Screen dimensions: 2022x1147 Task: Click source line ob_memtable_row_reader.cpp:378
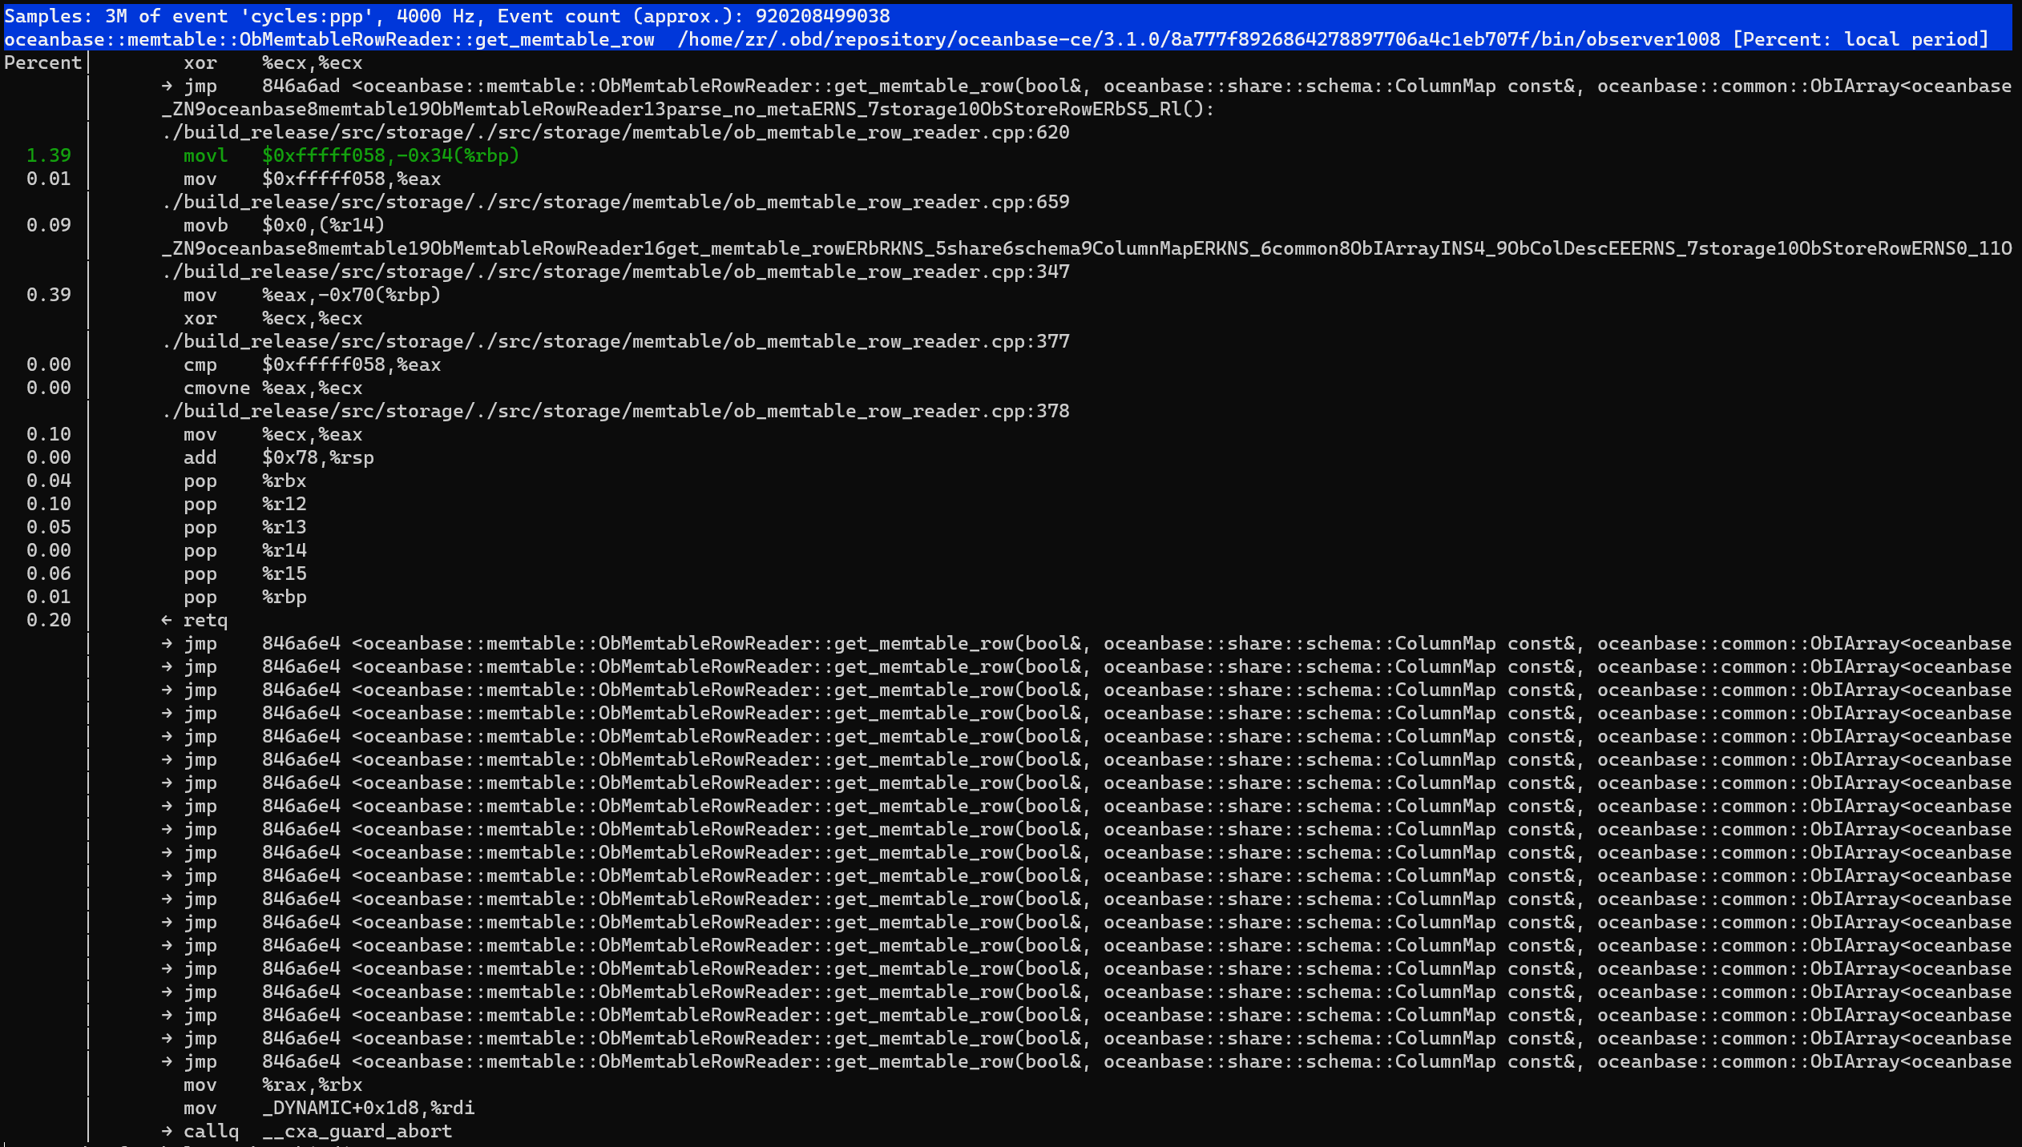[x=615, y=411]
